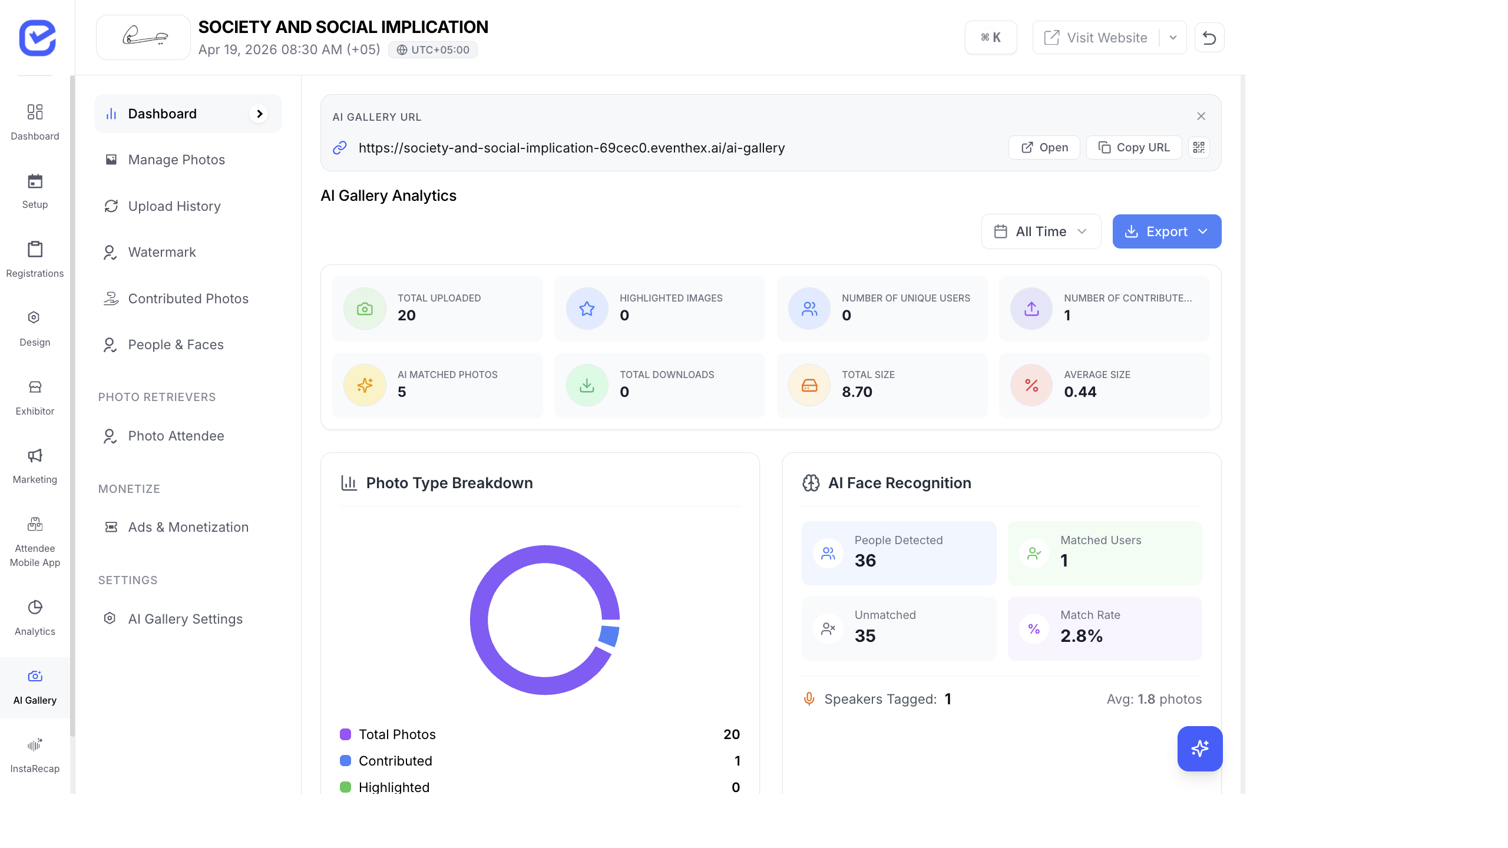Click the contributed upload arrow icon
Viewport: 1508px width, 848px height.
click(1031, 309)
